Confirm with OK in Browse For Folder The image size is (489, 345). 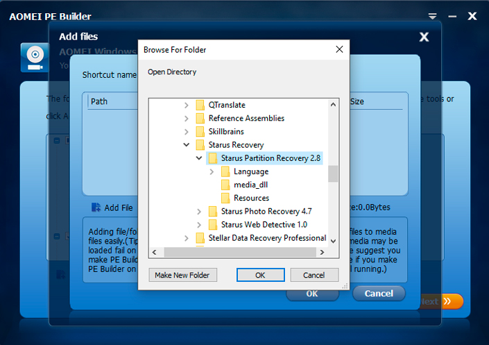click(260, 275)
